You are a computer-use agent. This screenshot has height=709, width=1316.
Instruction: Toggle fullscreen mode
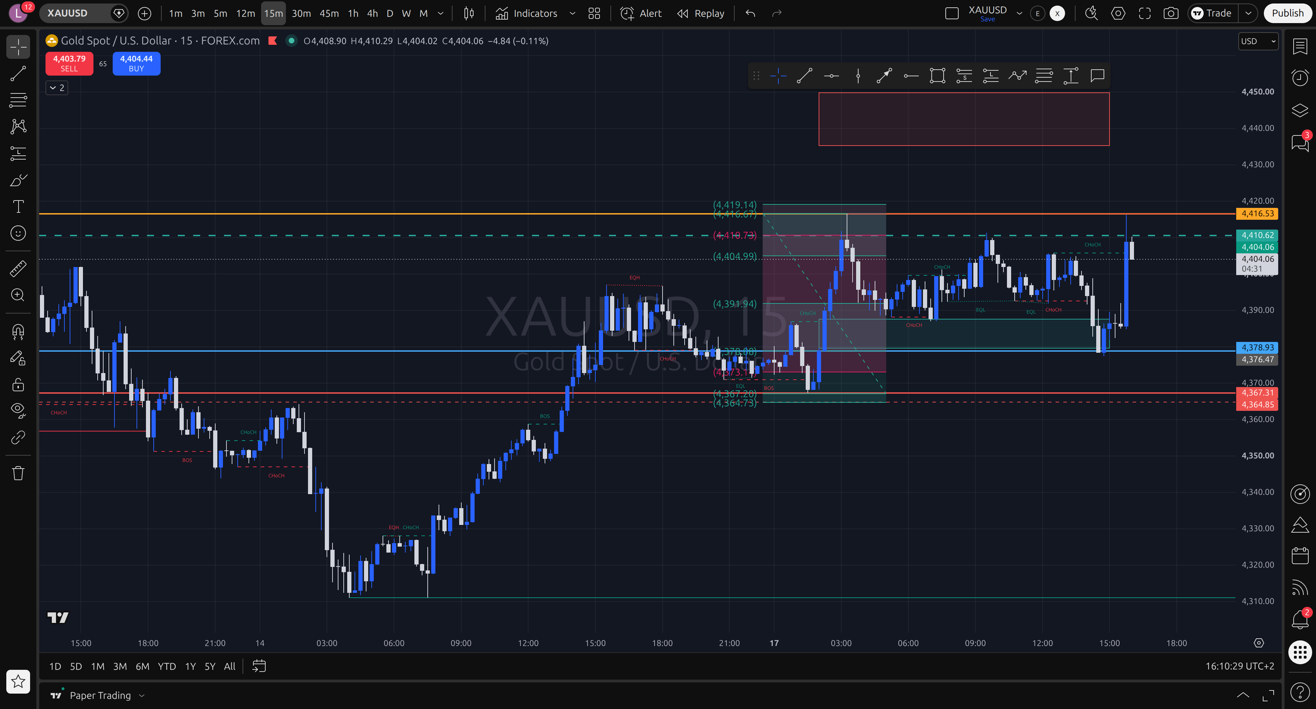1145,13
